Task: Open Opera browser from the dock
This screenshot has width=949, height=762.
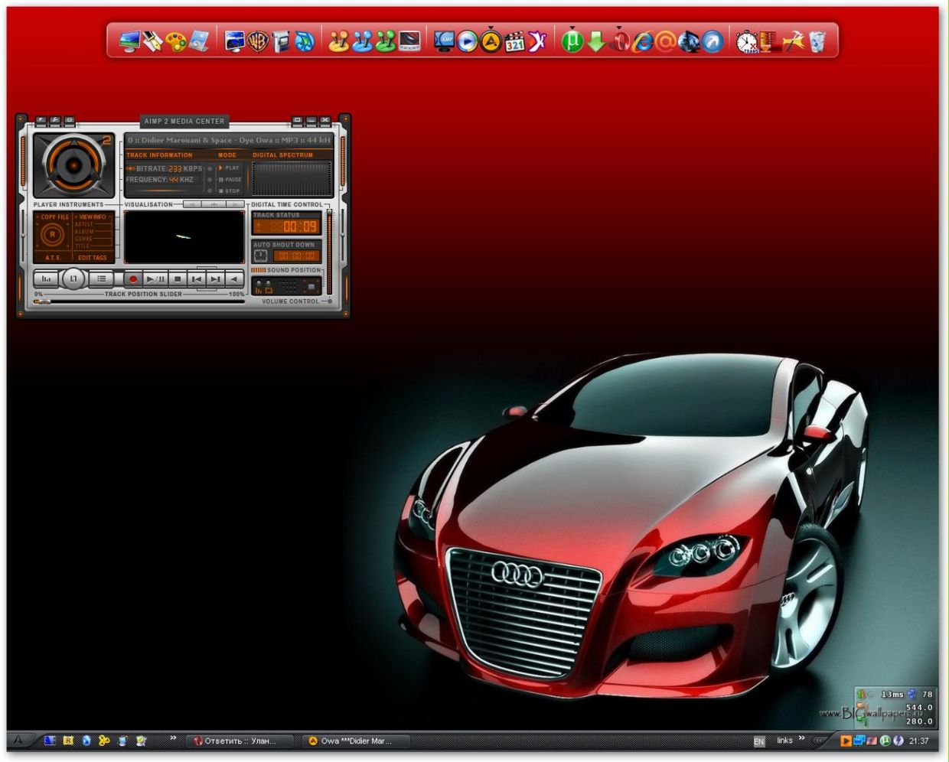Action: tap(620, 43)
